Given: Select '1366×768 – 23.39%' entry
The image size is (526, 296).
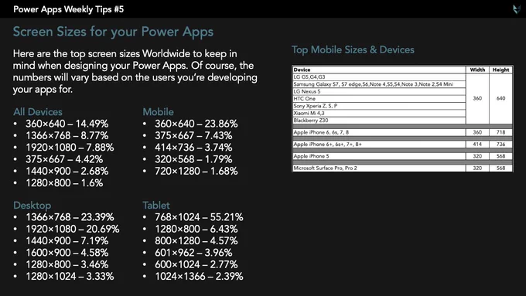Looking at the screenshot, I should click(70, 217).
